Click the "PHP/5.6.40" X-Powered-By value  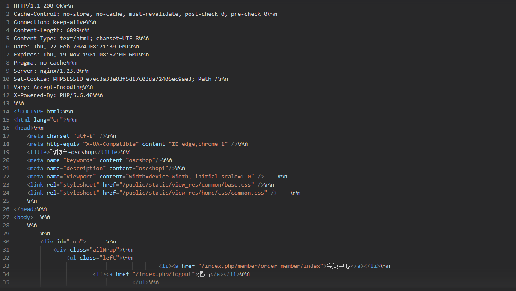pyautogui.click(x=76, y=95)
